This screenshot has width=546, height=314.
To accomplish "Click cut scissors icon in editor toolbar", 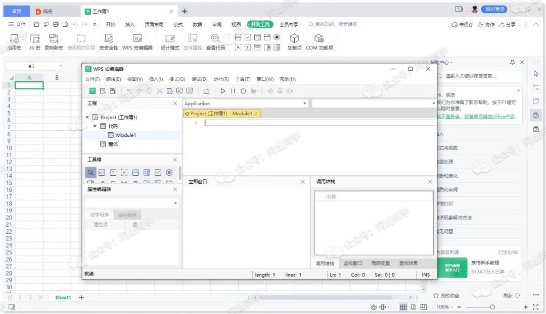I will coord(159,91).
